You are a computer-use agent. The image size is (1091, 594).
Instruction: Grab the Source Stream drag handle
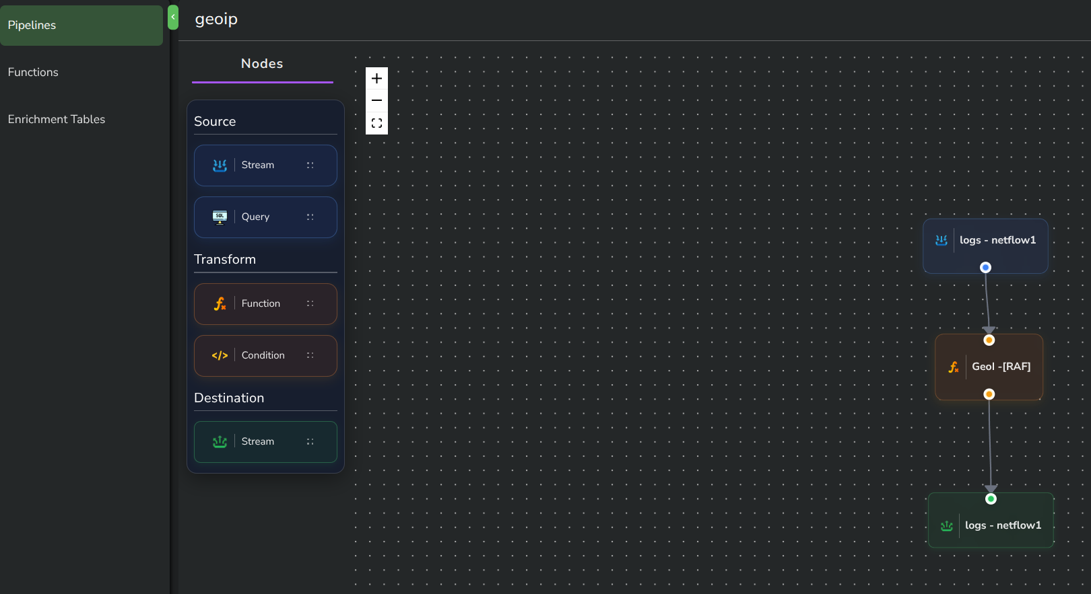coord(310,165)
